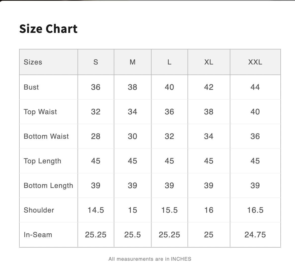Select the Sizes header cell
Image resolution: width=295 pixels, height=274 pixels.
[33, 62]
